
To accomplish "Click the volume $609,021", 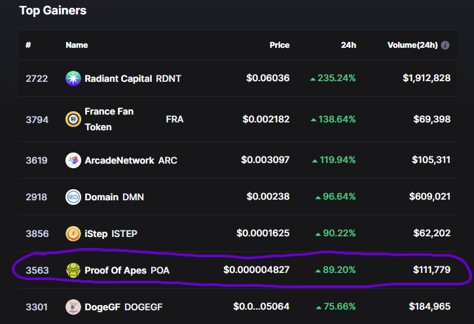I will [430, 196].
